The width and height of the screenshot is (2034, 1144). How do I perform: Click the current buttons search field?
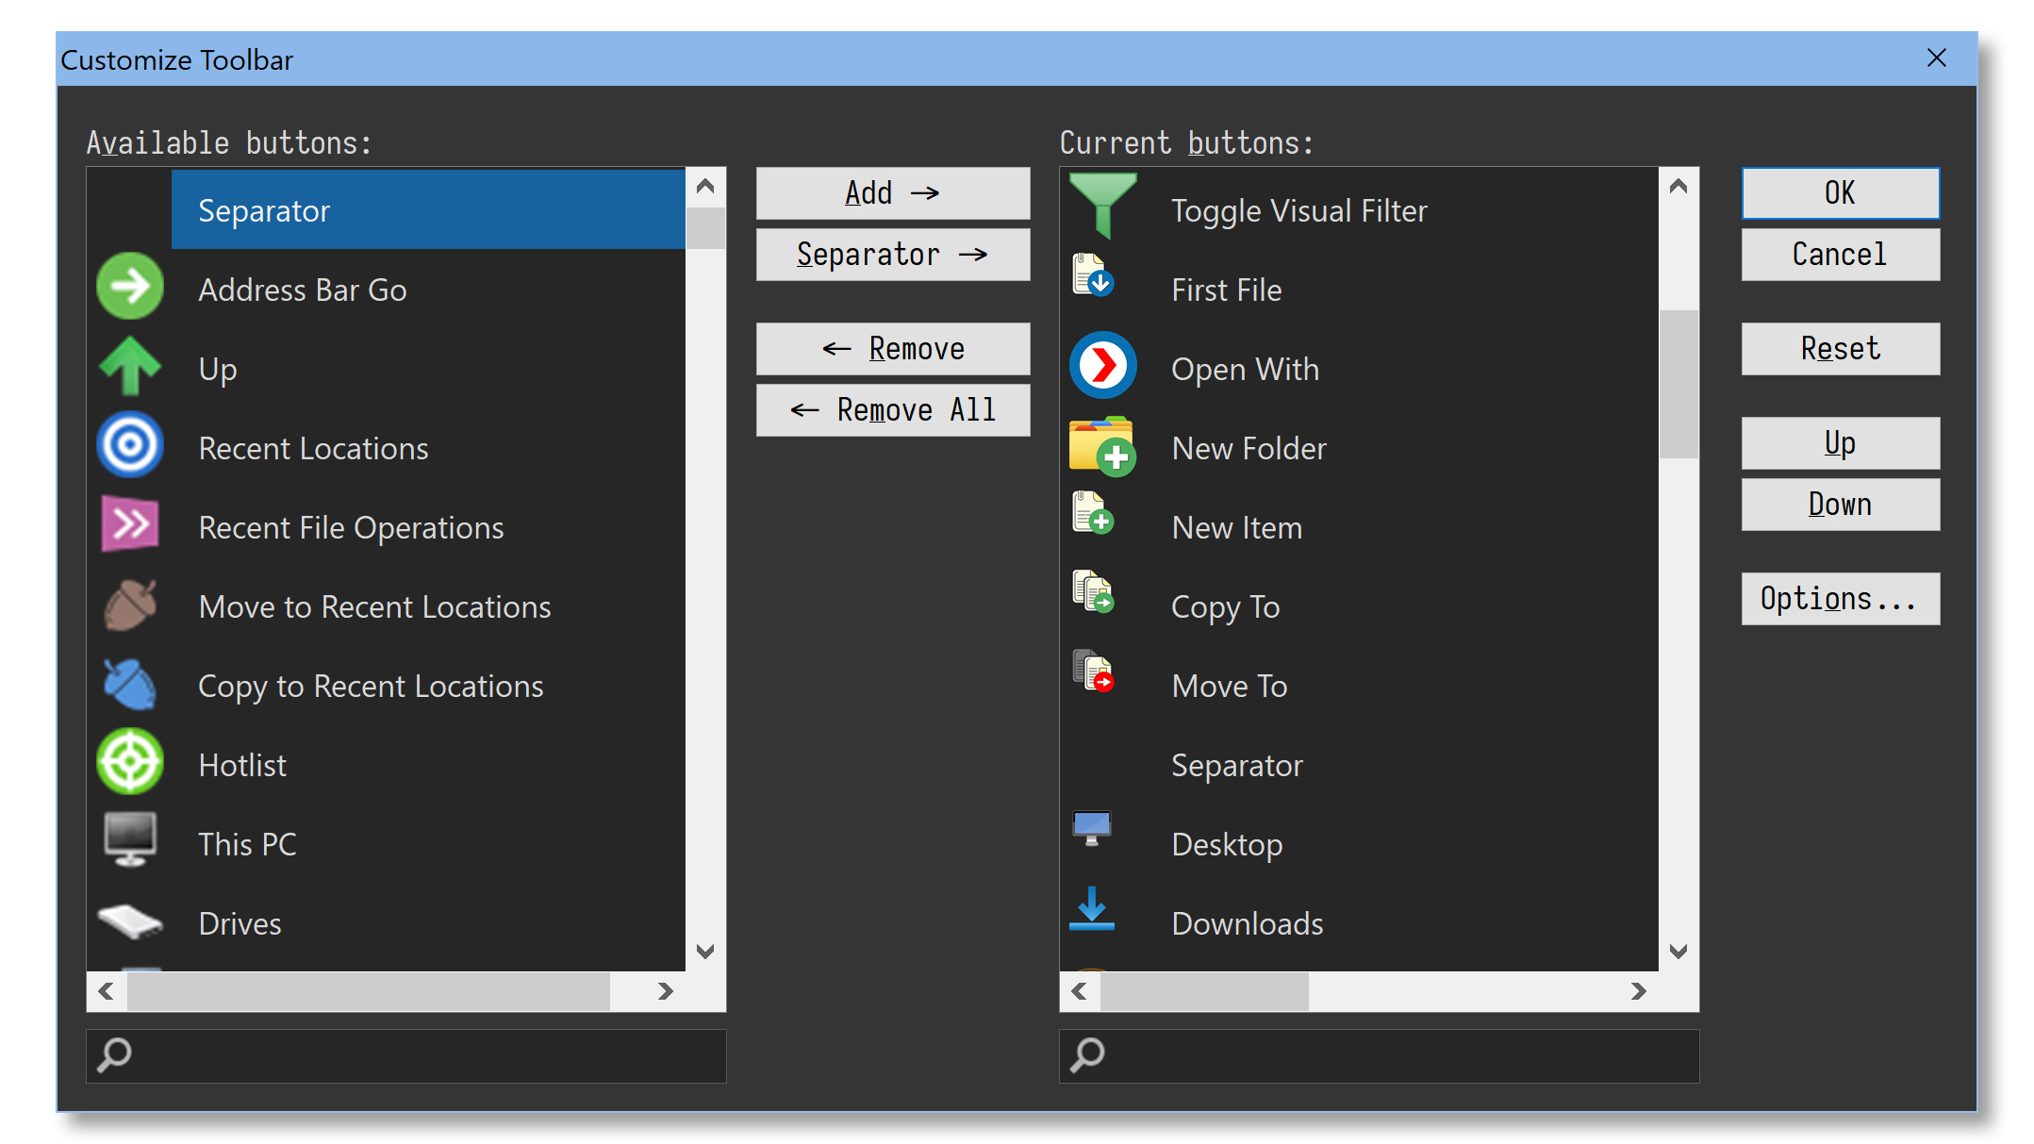click(1379, 1055)
